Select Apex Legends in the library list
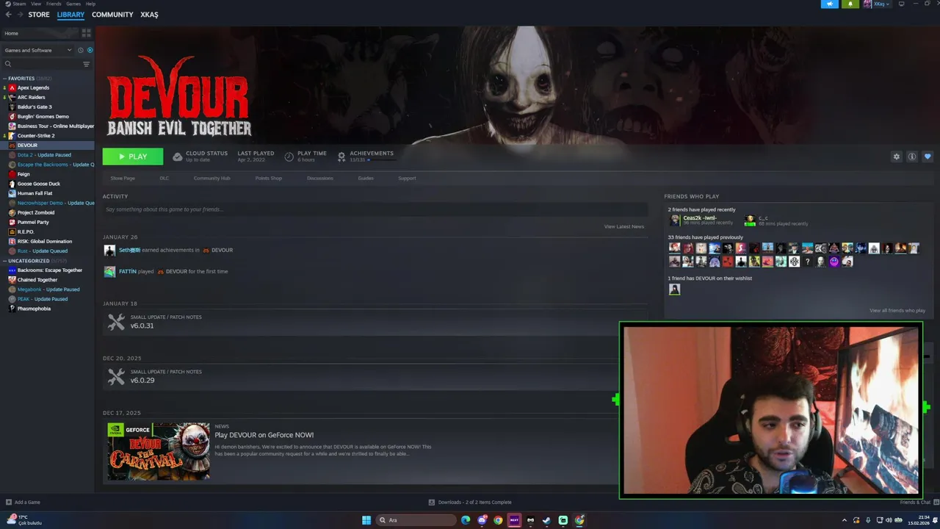 pos(33,87)
